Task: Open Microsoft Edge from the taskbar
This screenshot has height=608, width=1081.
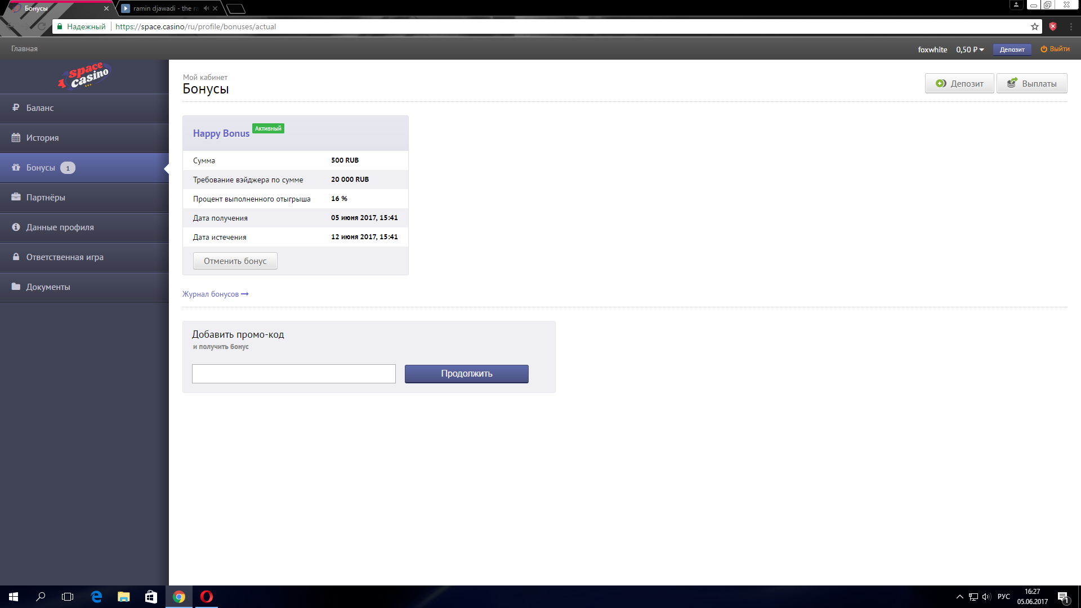Action: tap(96, 597)
